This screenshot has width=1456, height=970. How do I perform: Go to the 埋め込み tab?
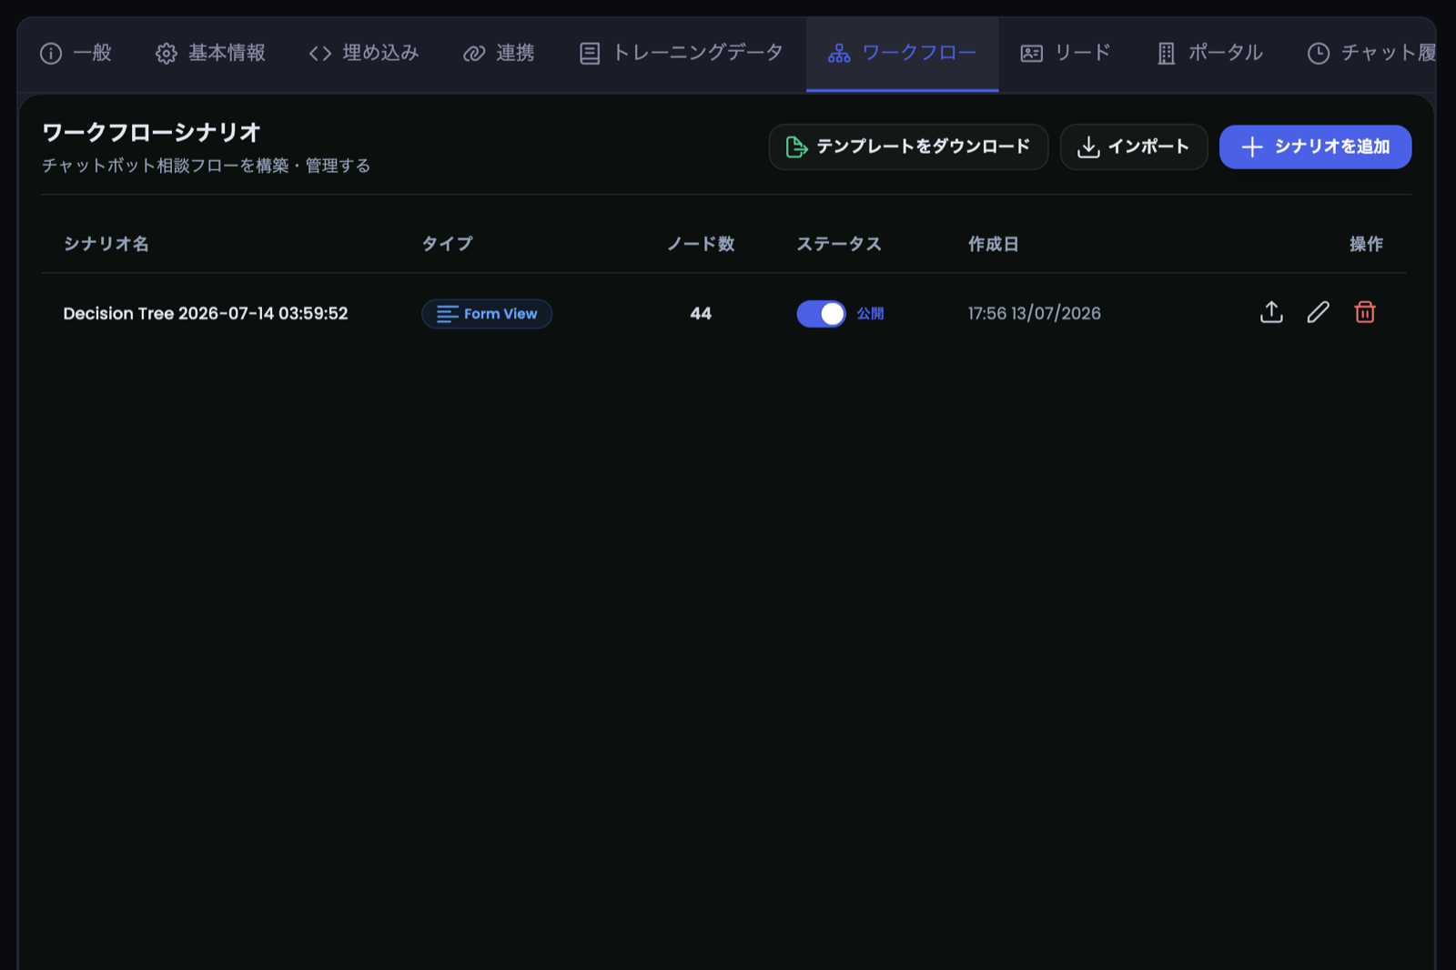point(364,54)
